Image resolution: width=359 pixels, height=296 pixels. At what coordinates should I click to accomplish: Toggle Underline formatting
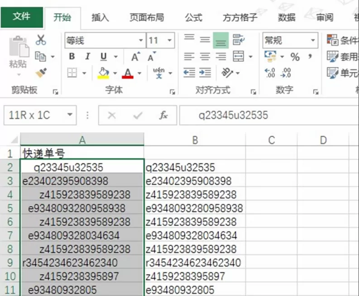coord(104,57)
